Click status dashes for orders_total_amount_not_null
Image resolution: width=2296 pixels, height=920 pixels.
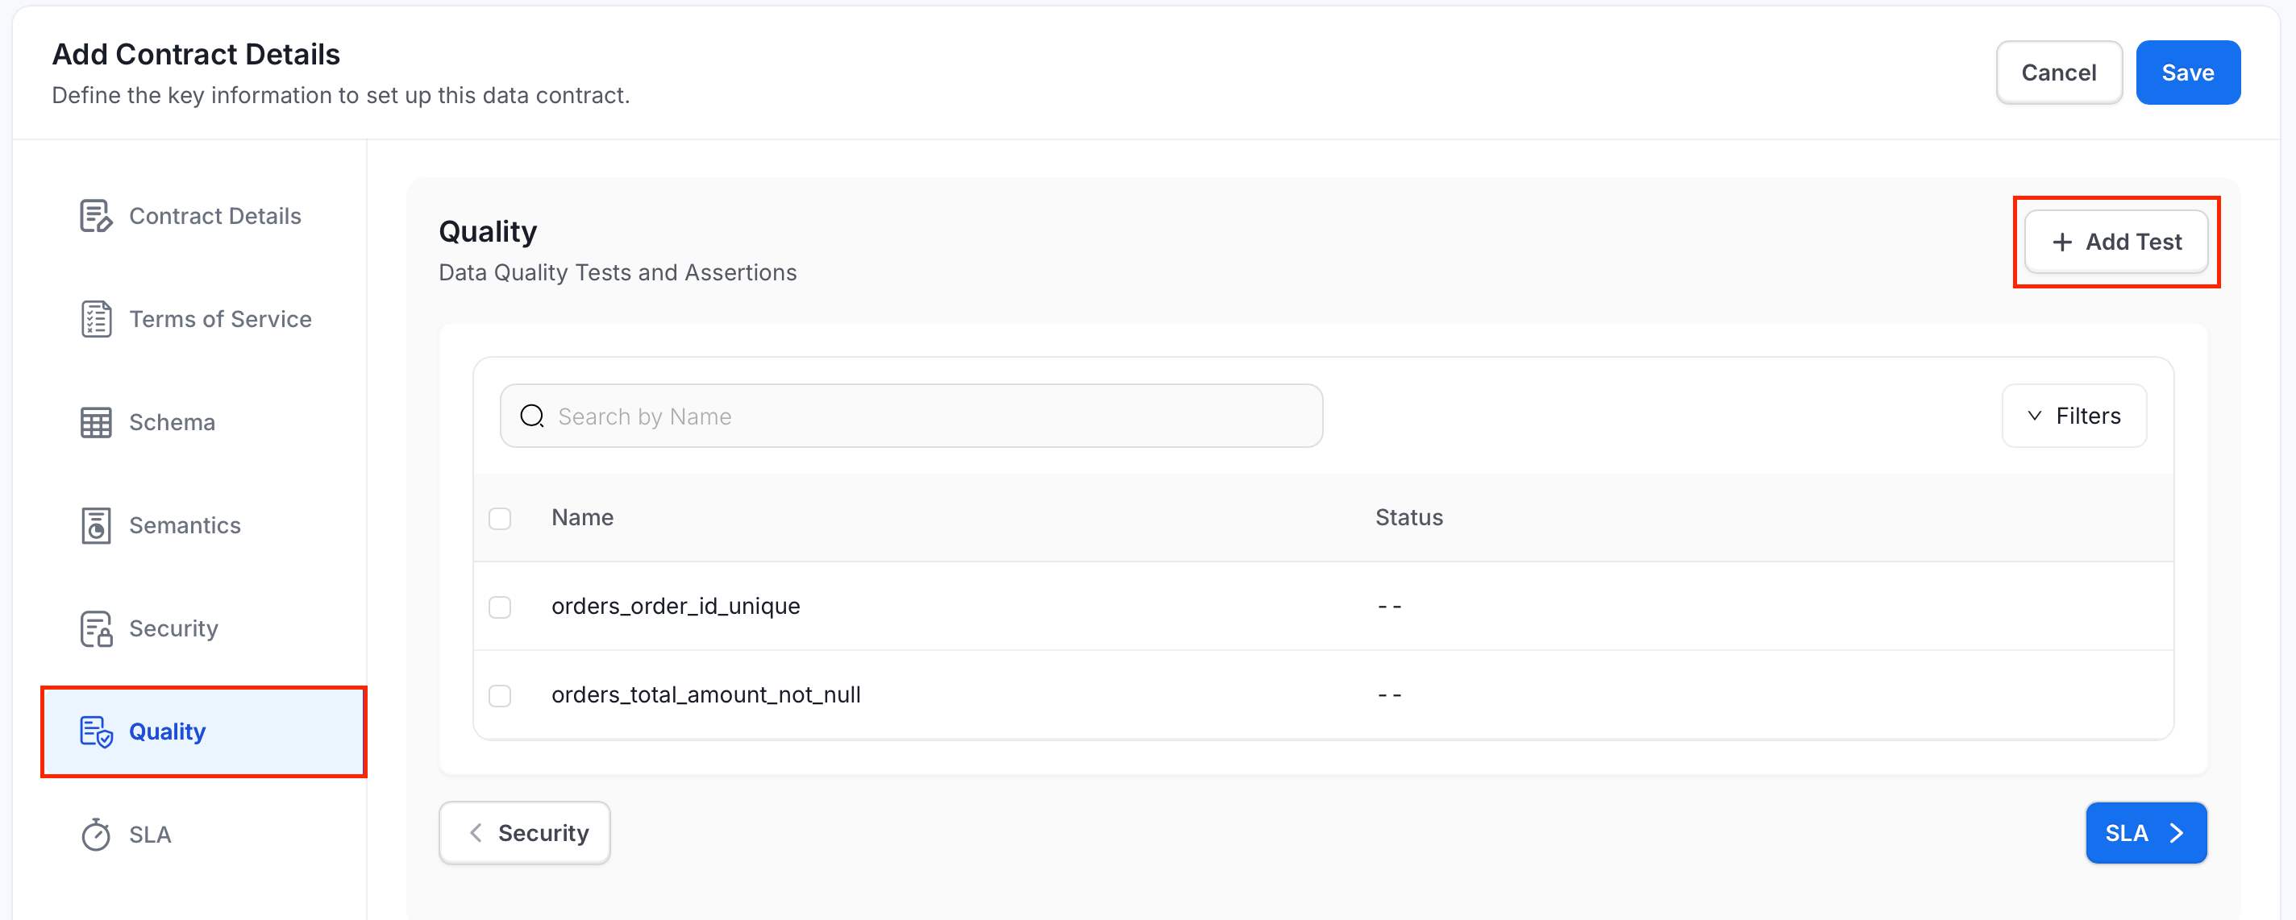(x=1390, y=694)
